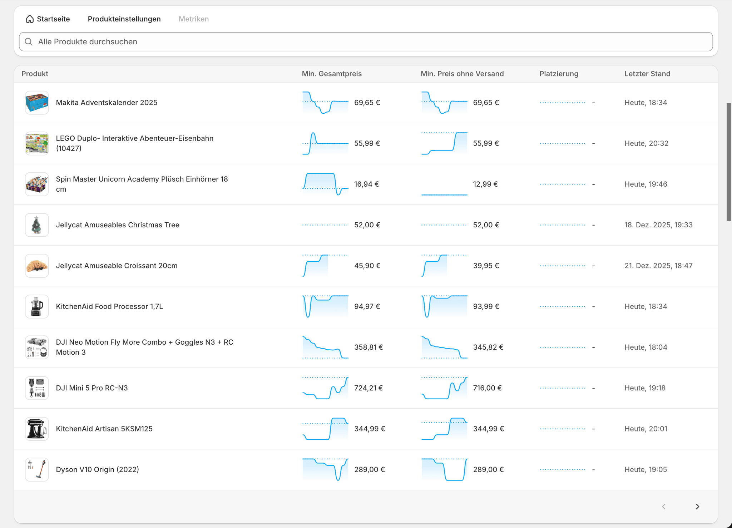Click the magnifier search icon
The image size is (732, 528).
pos(29,42)
